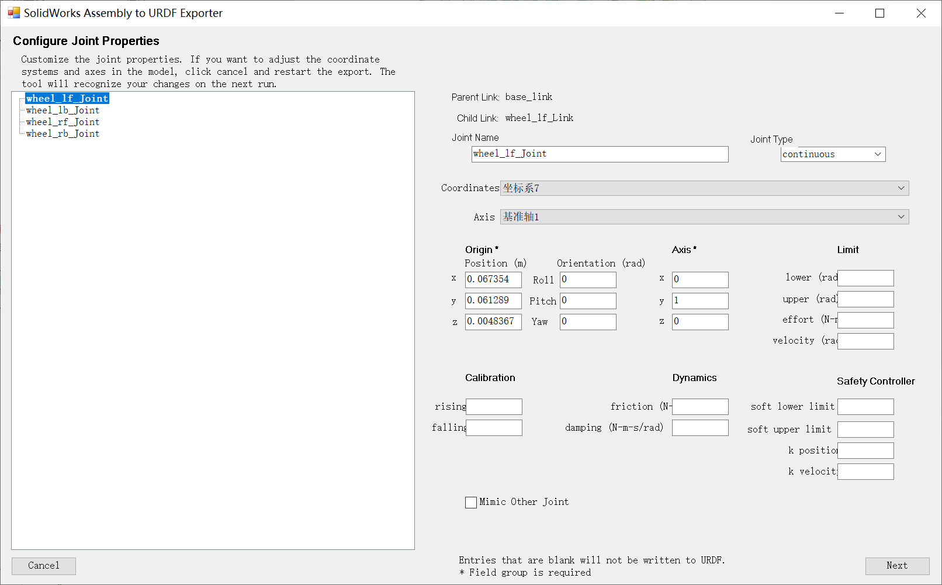Click the Dynamics friction field
The width and height of the screenshot is (942, 585).
point(700,407)
